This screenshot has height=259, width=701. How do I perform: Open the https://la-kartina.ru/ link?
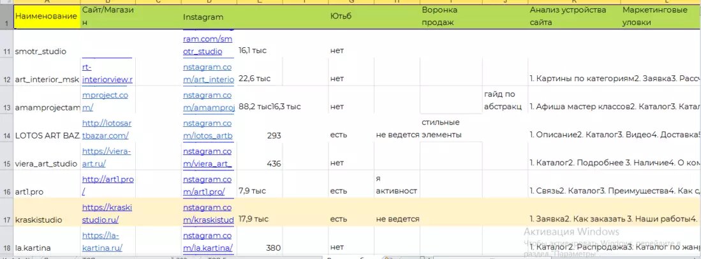[102, 242]
